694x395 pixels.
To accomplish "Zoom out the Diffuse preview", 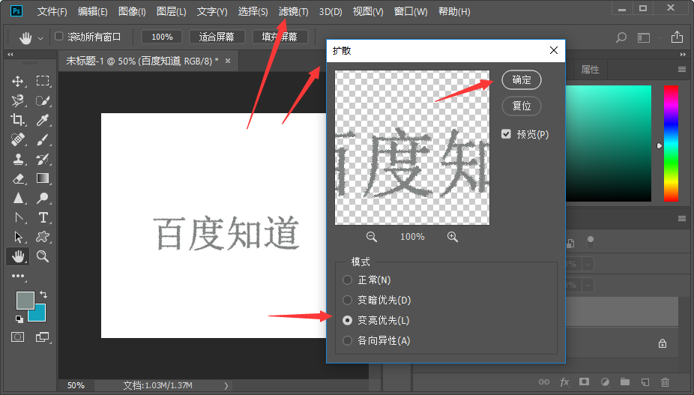I will pyautogui.click(x=372, y=237).
